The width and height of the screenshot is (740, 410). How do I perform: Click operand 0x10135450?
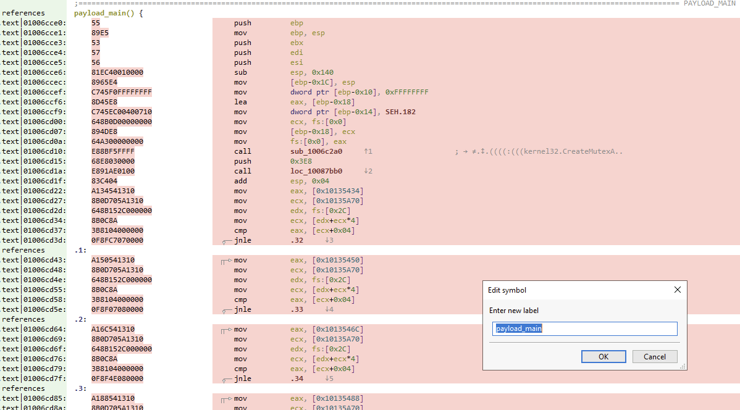337,260
